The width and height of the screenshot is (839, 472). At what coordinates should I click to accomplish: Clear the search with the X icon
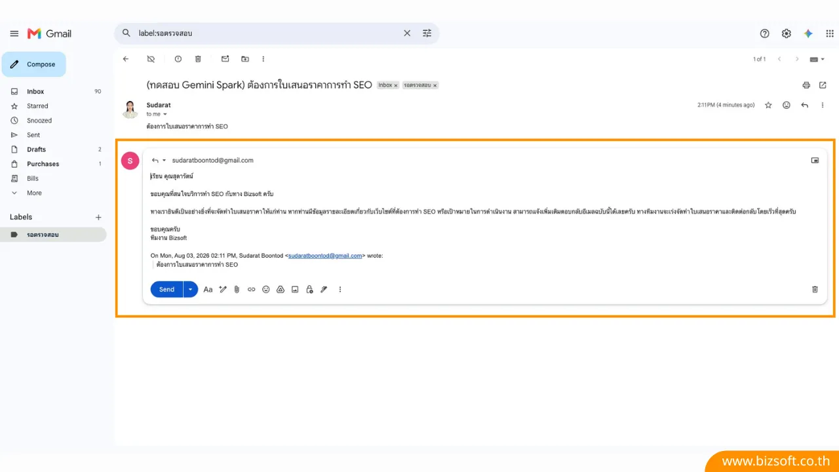(407, 33)
